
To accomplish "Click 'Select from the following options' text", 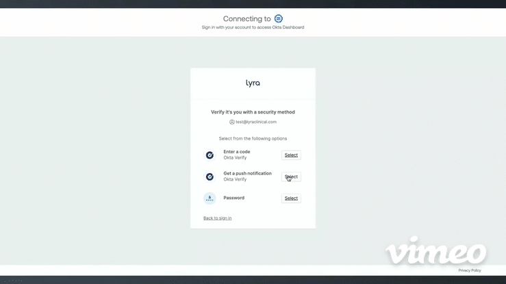I will [253, 139].
